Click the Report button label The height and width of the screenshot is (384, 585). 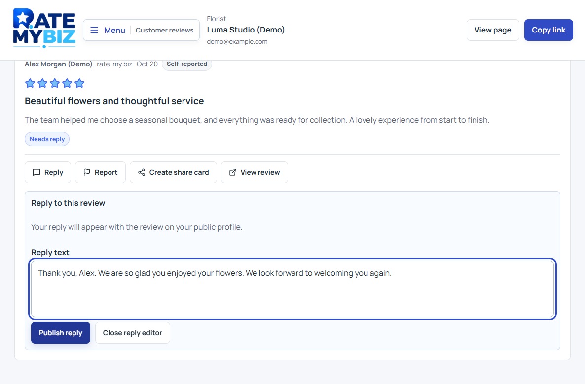pyautogui.click(x=106, y=172)
